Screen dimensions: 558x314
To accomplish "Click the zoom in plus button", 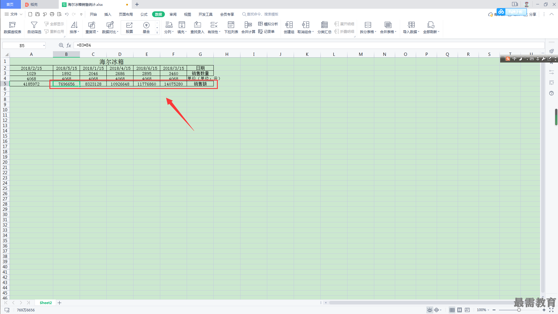I will click(544, 310).
